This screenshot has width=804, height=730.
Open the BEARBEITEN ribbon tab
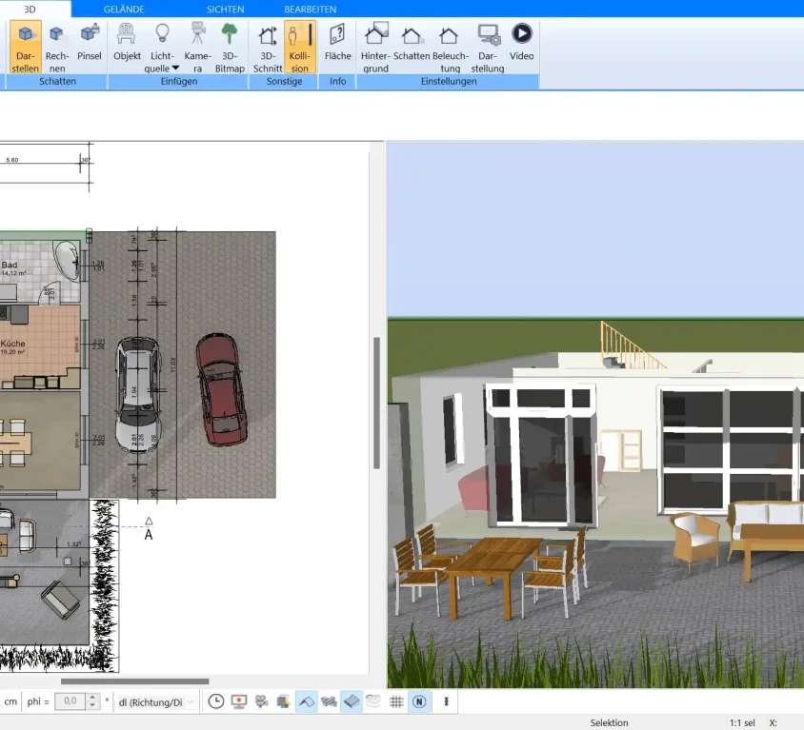coord(311,10)
